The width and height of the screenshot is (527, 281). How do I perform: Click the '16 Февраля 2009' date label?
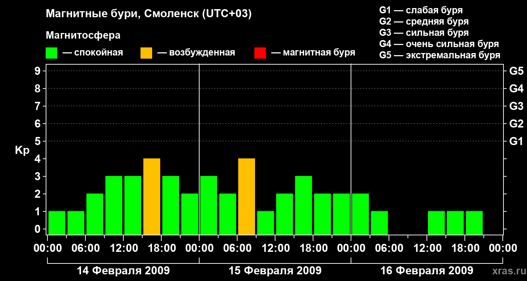click(x=427, y=271)
